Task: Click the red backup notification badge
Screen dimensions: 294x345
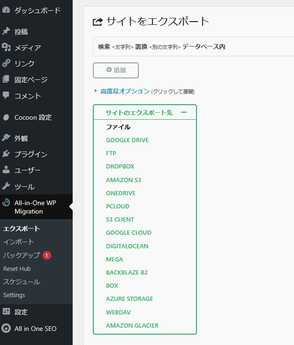Action: point(47,255)
